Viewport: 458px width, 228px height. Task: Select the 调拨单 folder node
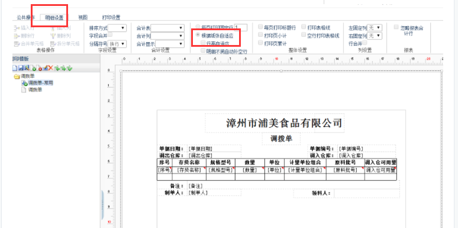[x=24, y=76]
